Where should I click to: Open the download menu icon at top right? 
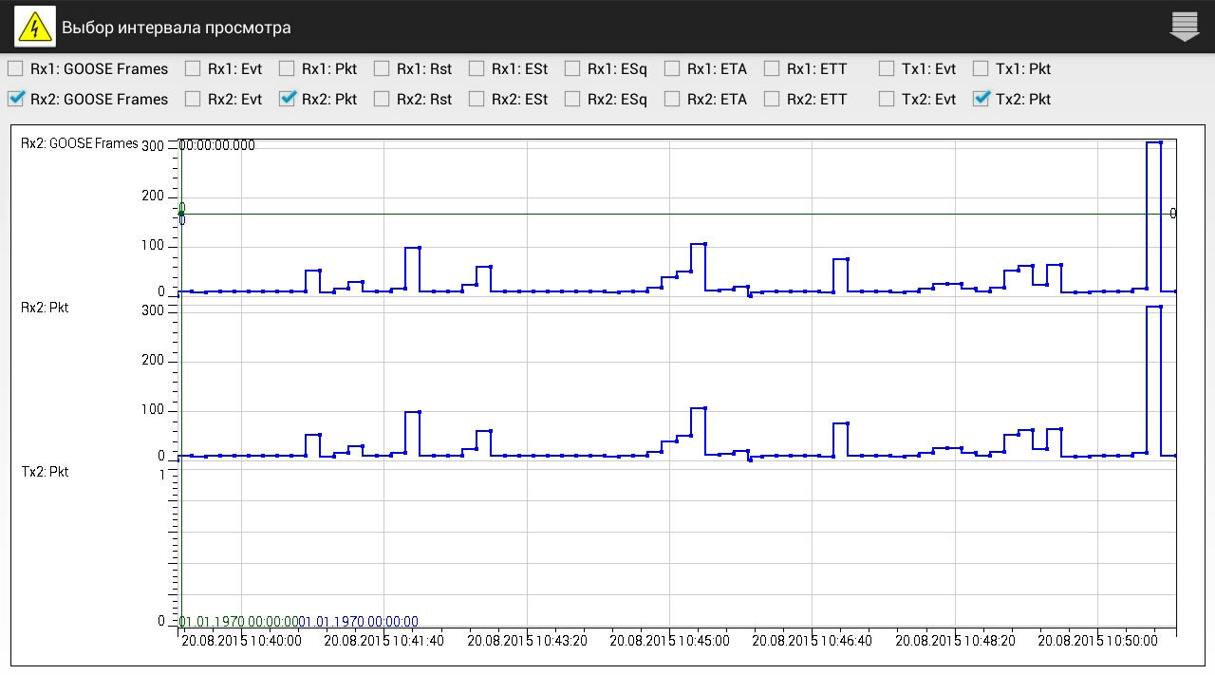tap(1185, 28)
